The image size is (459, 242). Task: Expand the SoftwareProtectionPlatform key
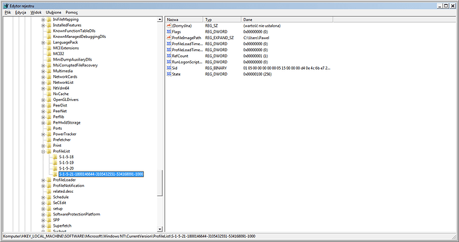point(43,215)
